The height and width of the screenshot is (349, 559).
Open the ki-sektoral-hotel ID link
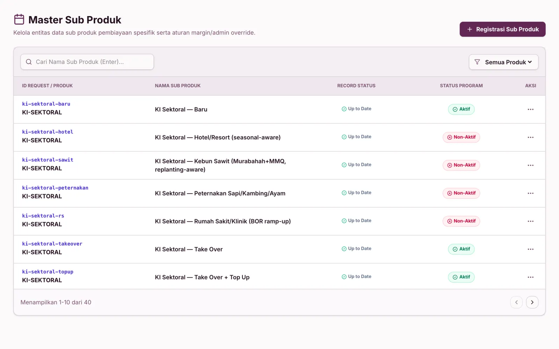coord(48,132)
